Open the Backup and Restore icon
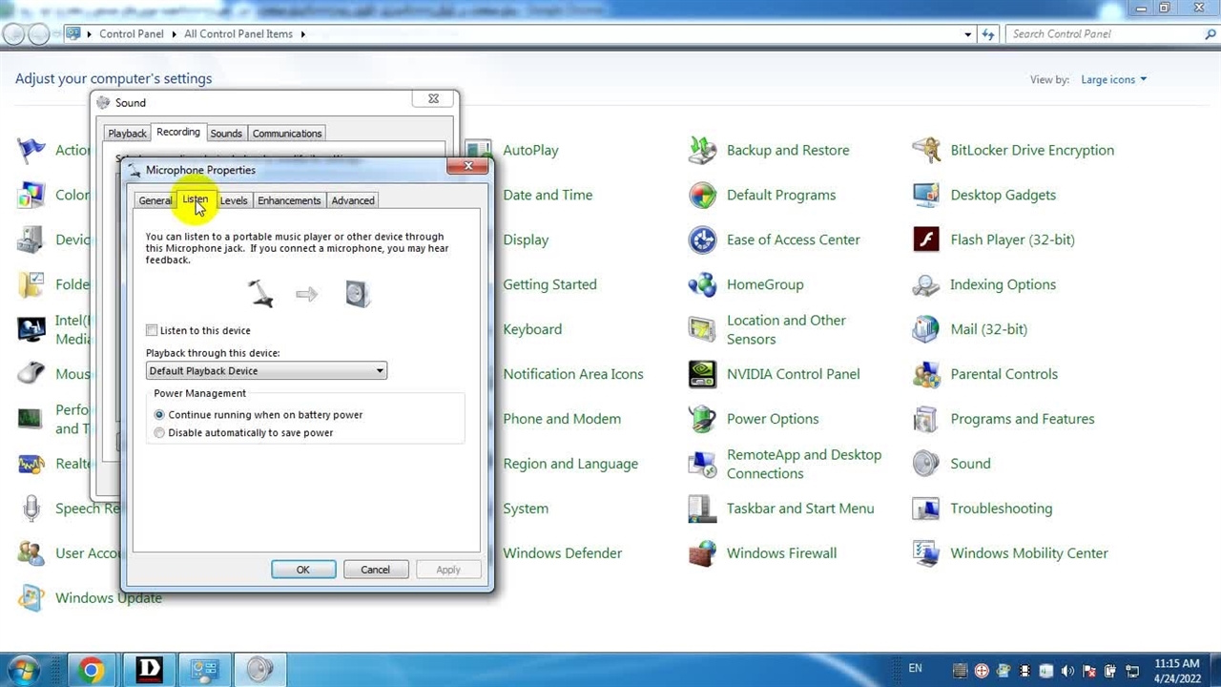This screenshot has height=687, width=1221. coord(703,151)
